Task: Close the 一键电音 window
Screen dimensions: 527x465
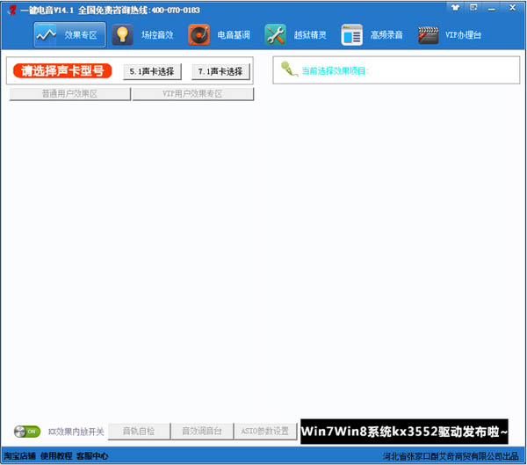Action: tap(512, 7)
